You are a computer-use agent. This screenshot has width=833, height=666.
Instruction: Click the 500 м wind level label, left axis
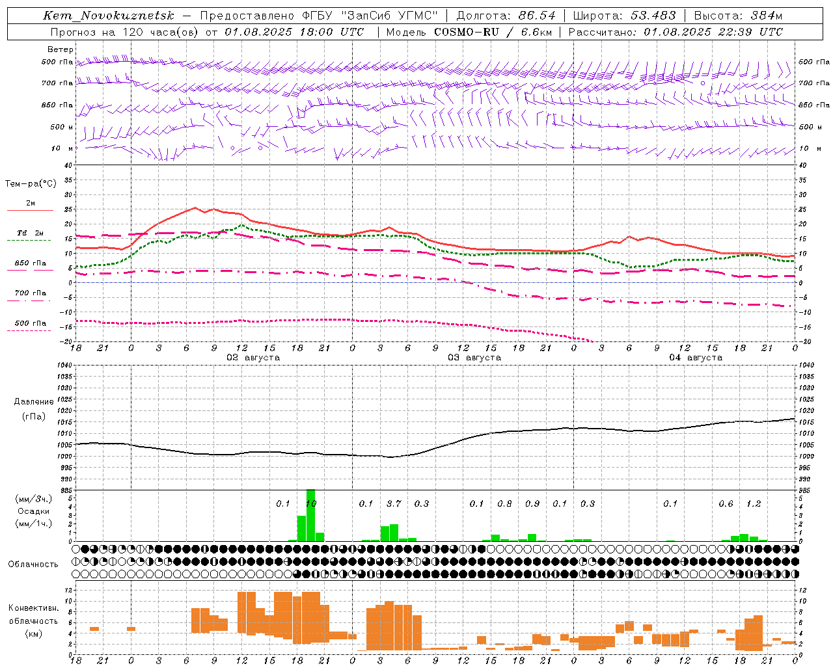[x=62, y=127]
